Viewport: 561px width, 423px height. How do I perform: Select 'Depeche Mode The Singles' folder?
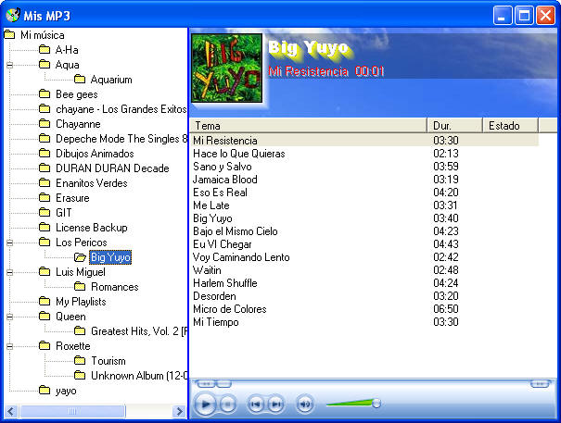point(121,139)
